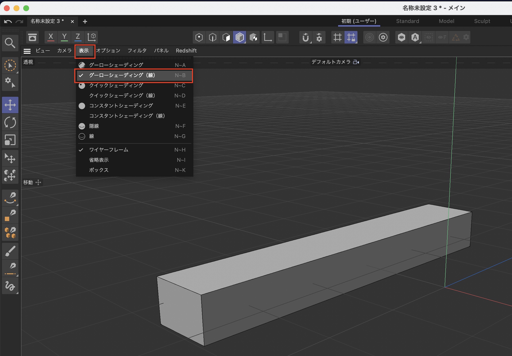Switch to the Standard layout
Viewport: 512px width, 356px height.
click(407, 21)
